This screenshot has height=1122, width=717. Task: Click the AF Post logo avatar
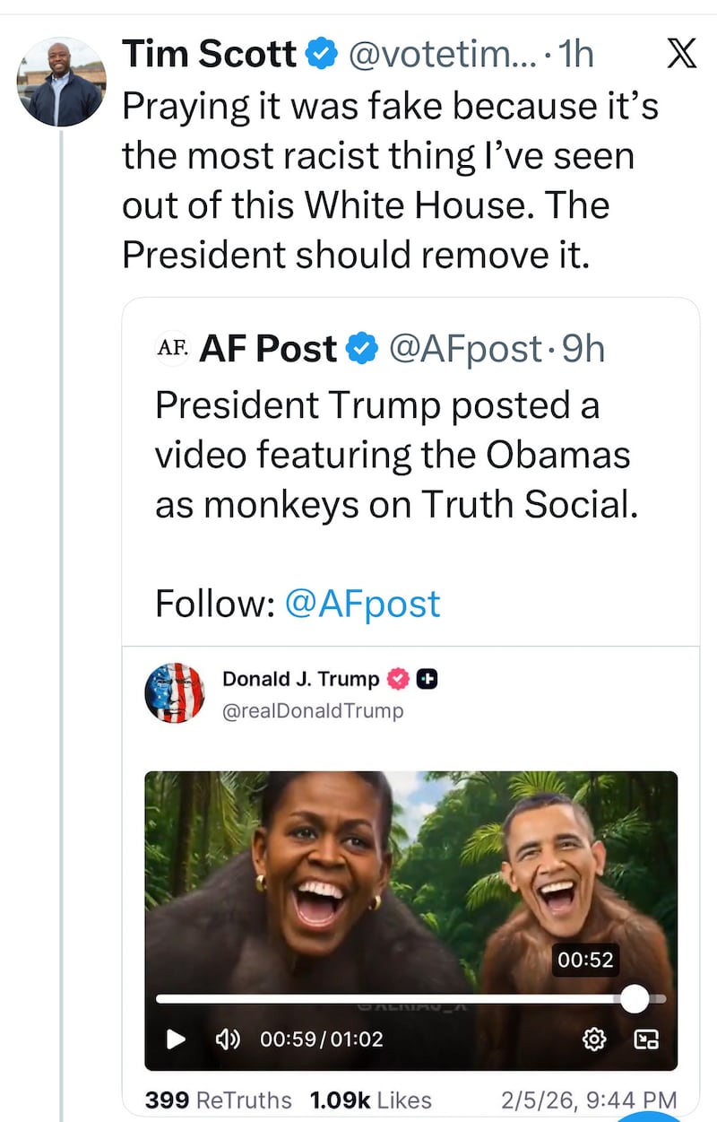(173, 349)
